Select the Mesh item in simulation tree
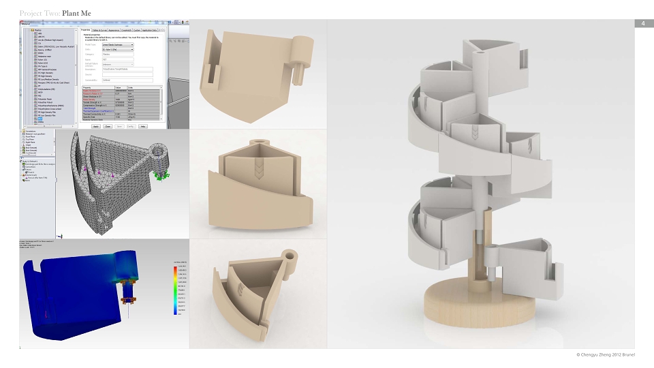 [27, 180]
